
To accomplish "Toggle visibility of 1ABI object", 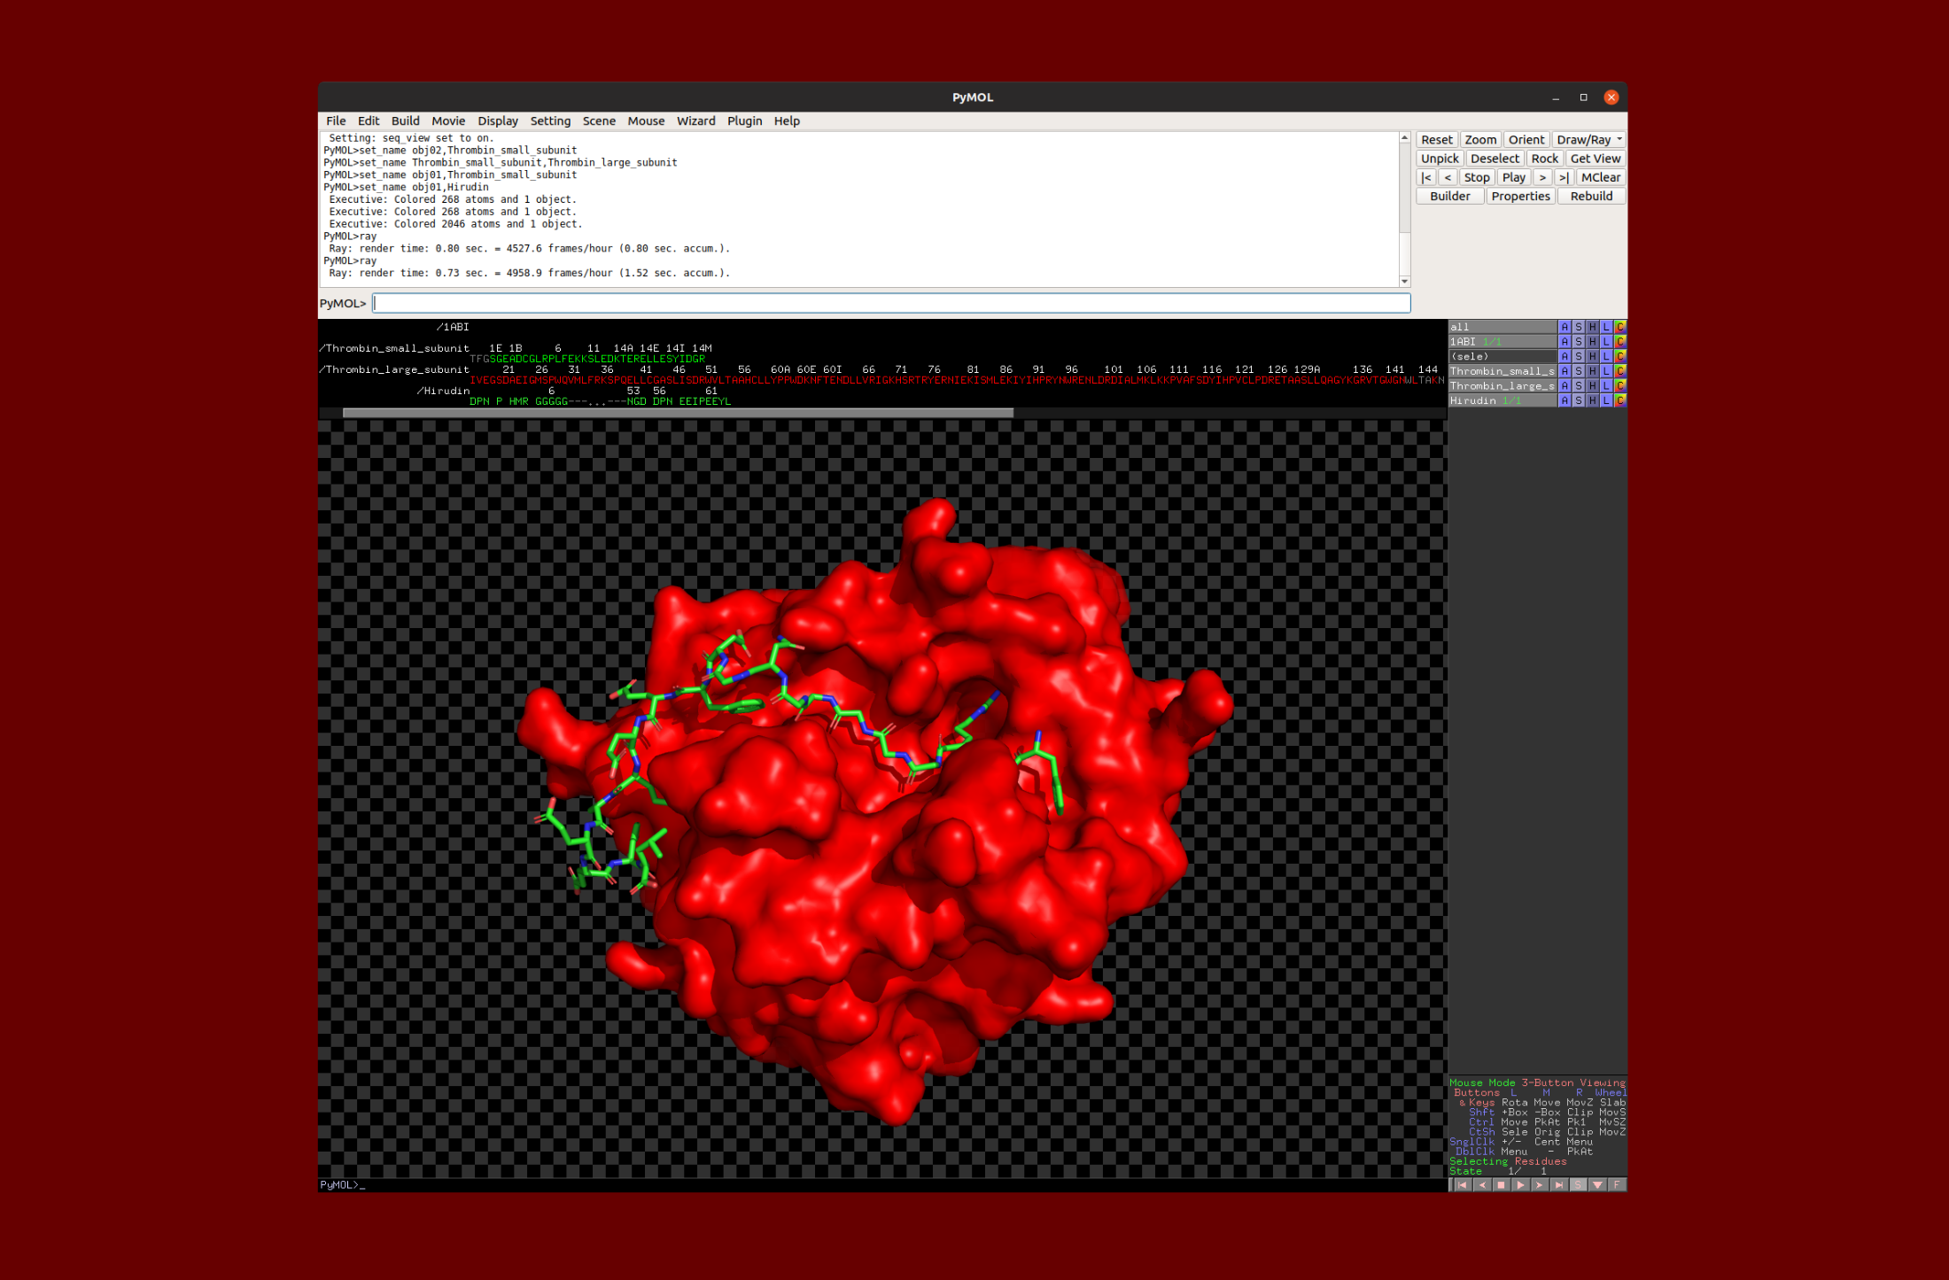I will (x=1503, y=342).
